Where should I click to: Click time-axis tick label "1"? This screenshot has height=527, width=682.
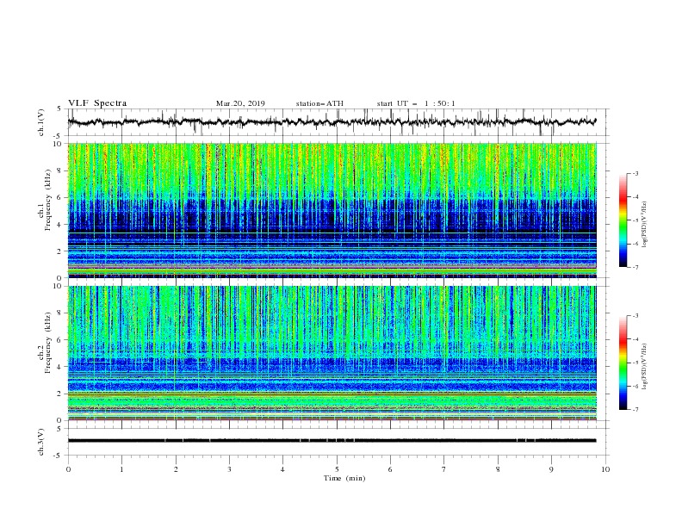[121, 469]
